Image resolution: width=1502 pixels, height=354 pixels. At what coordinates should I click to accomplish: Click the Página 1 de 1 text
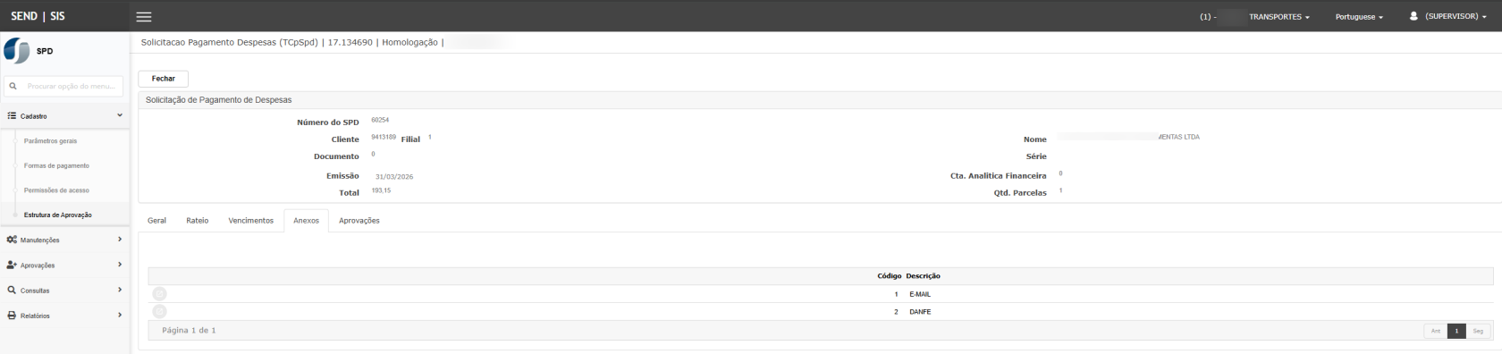189,331
